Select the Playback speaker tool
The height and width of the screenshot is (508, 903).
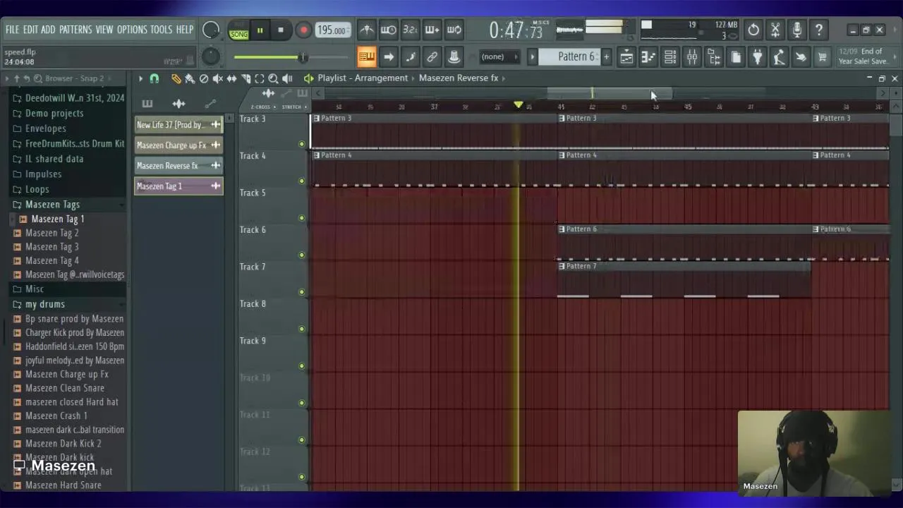coord(287,78)
